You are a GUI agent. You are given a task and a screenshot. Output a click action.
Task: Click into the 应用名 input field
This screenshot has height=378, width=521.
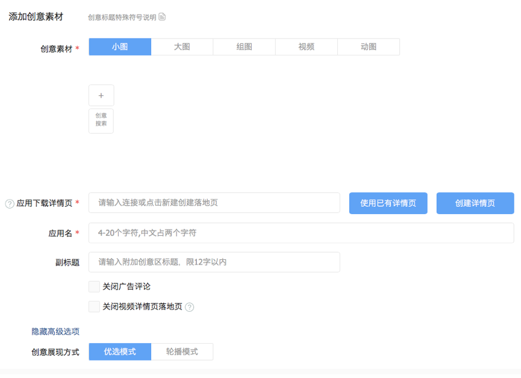coord(301,233)
